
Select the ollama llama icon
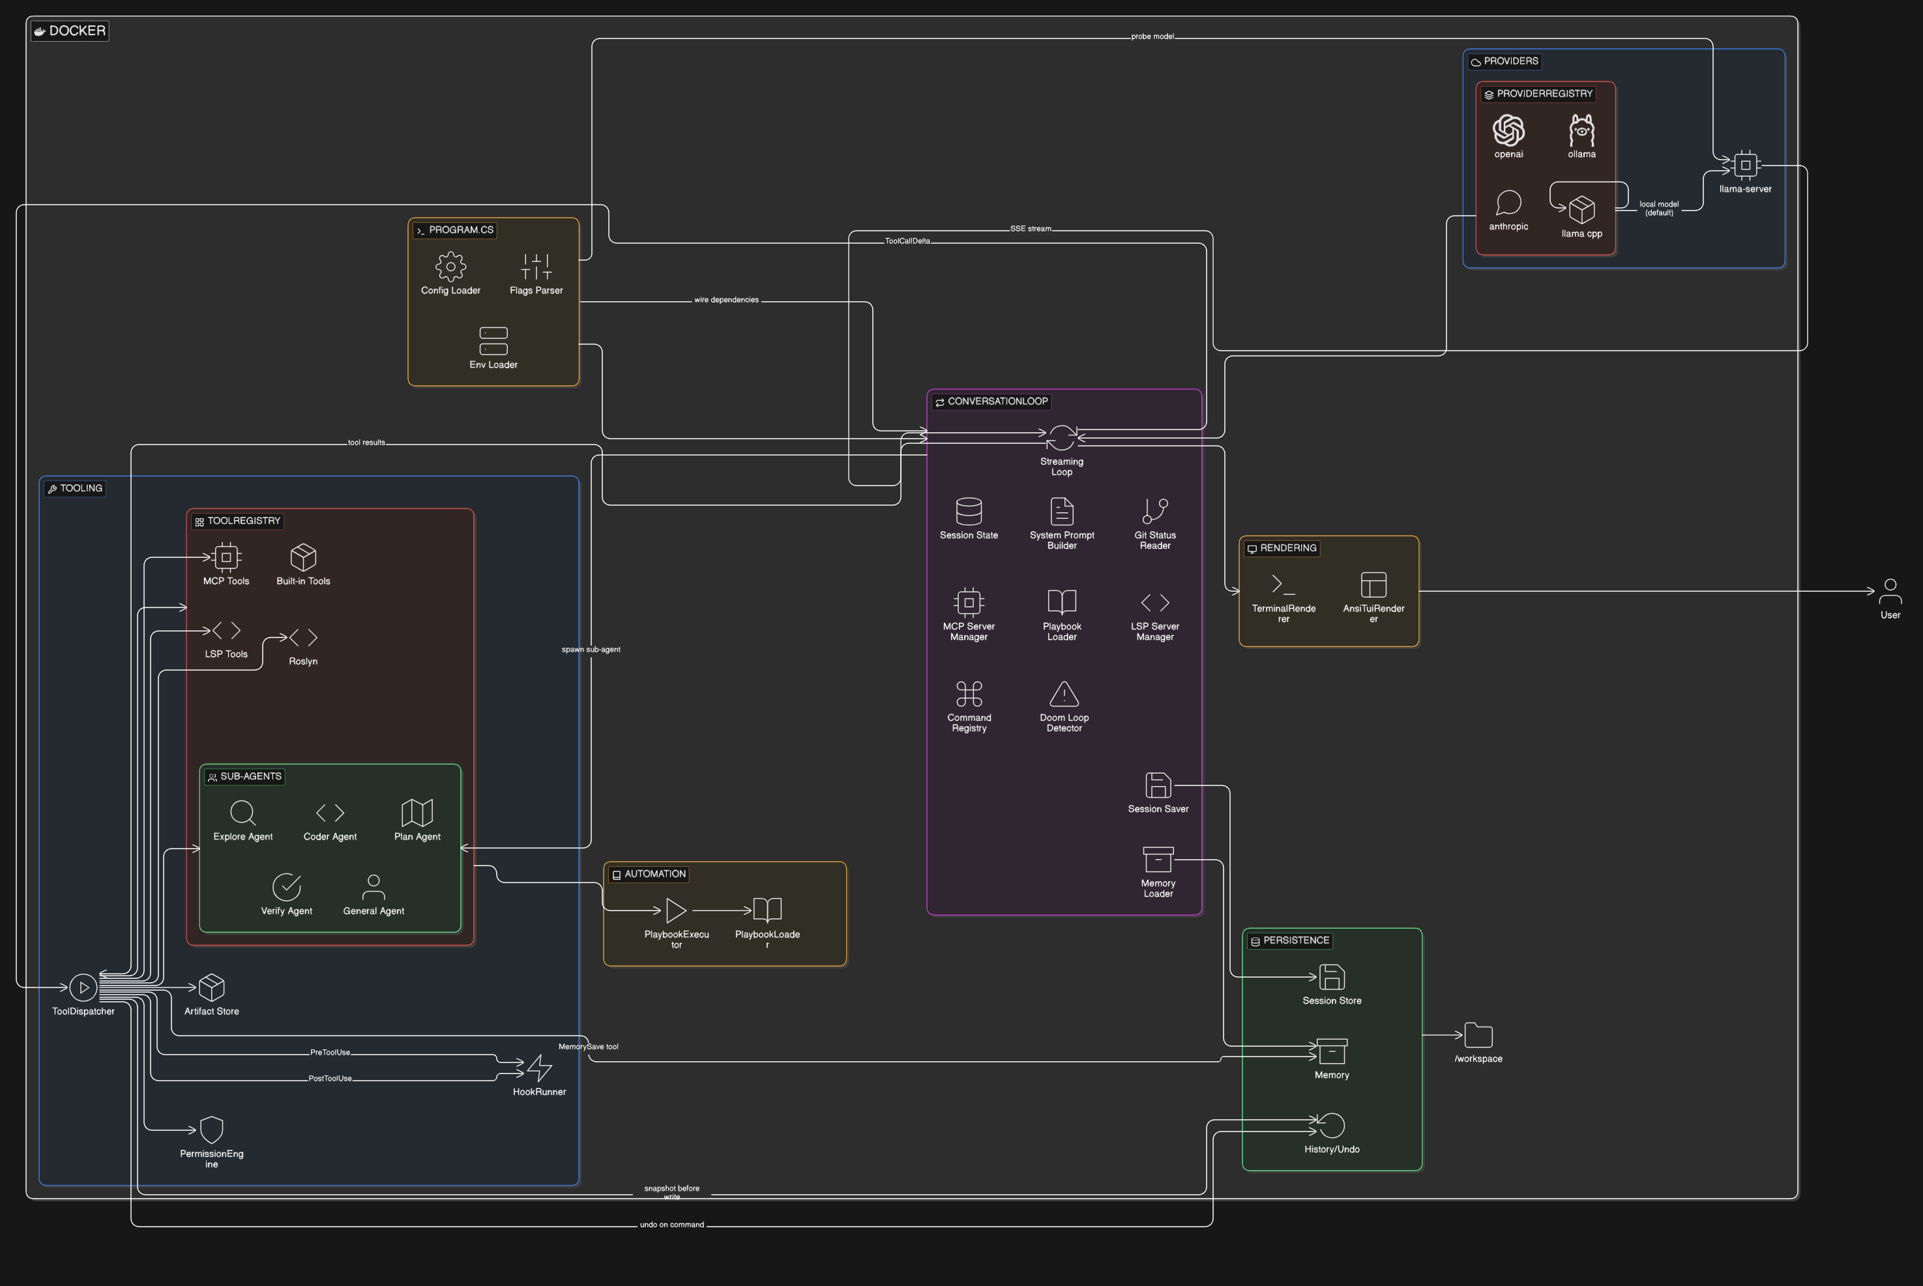pos(1581,130)
